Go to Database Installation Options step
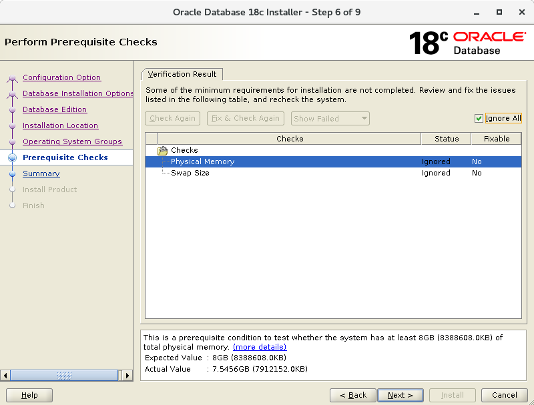 (x=78, y=93)
